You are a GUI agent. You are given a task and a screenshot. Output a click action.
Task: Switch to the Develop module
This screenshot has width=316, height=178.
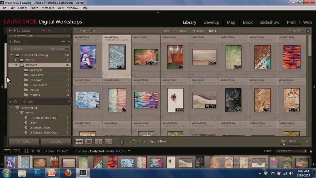coord(211,22)
